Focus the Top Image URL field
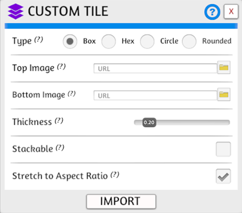This screenshot has width=242, height=213. pos(155,68)
